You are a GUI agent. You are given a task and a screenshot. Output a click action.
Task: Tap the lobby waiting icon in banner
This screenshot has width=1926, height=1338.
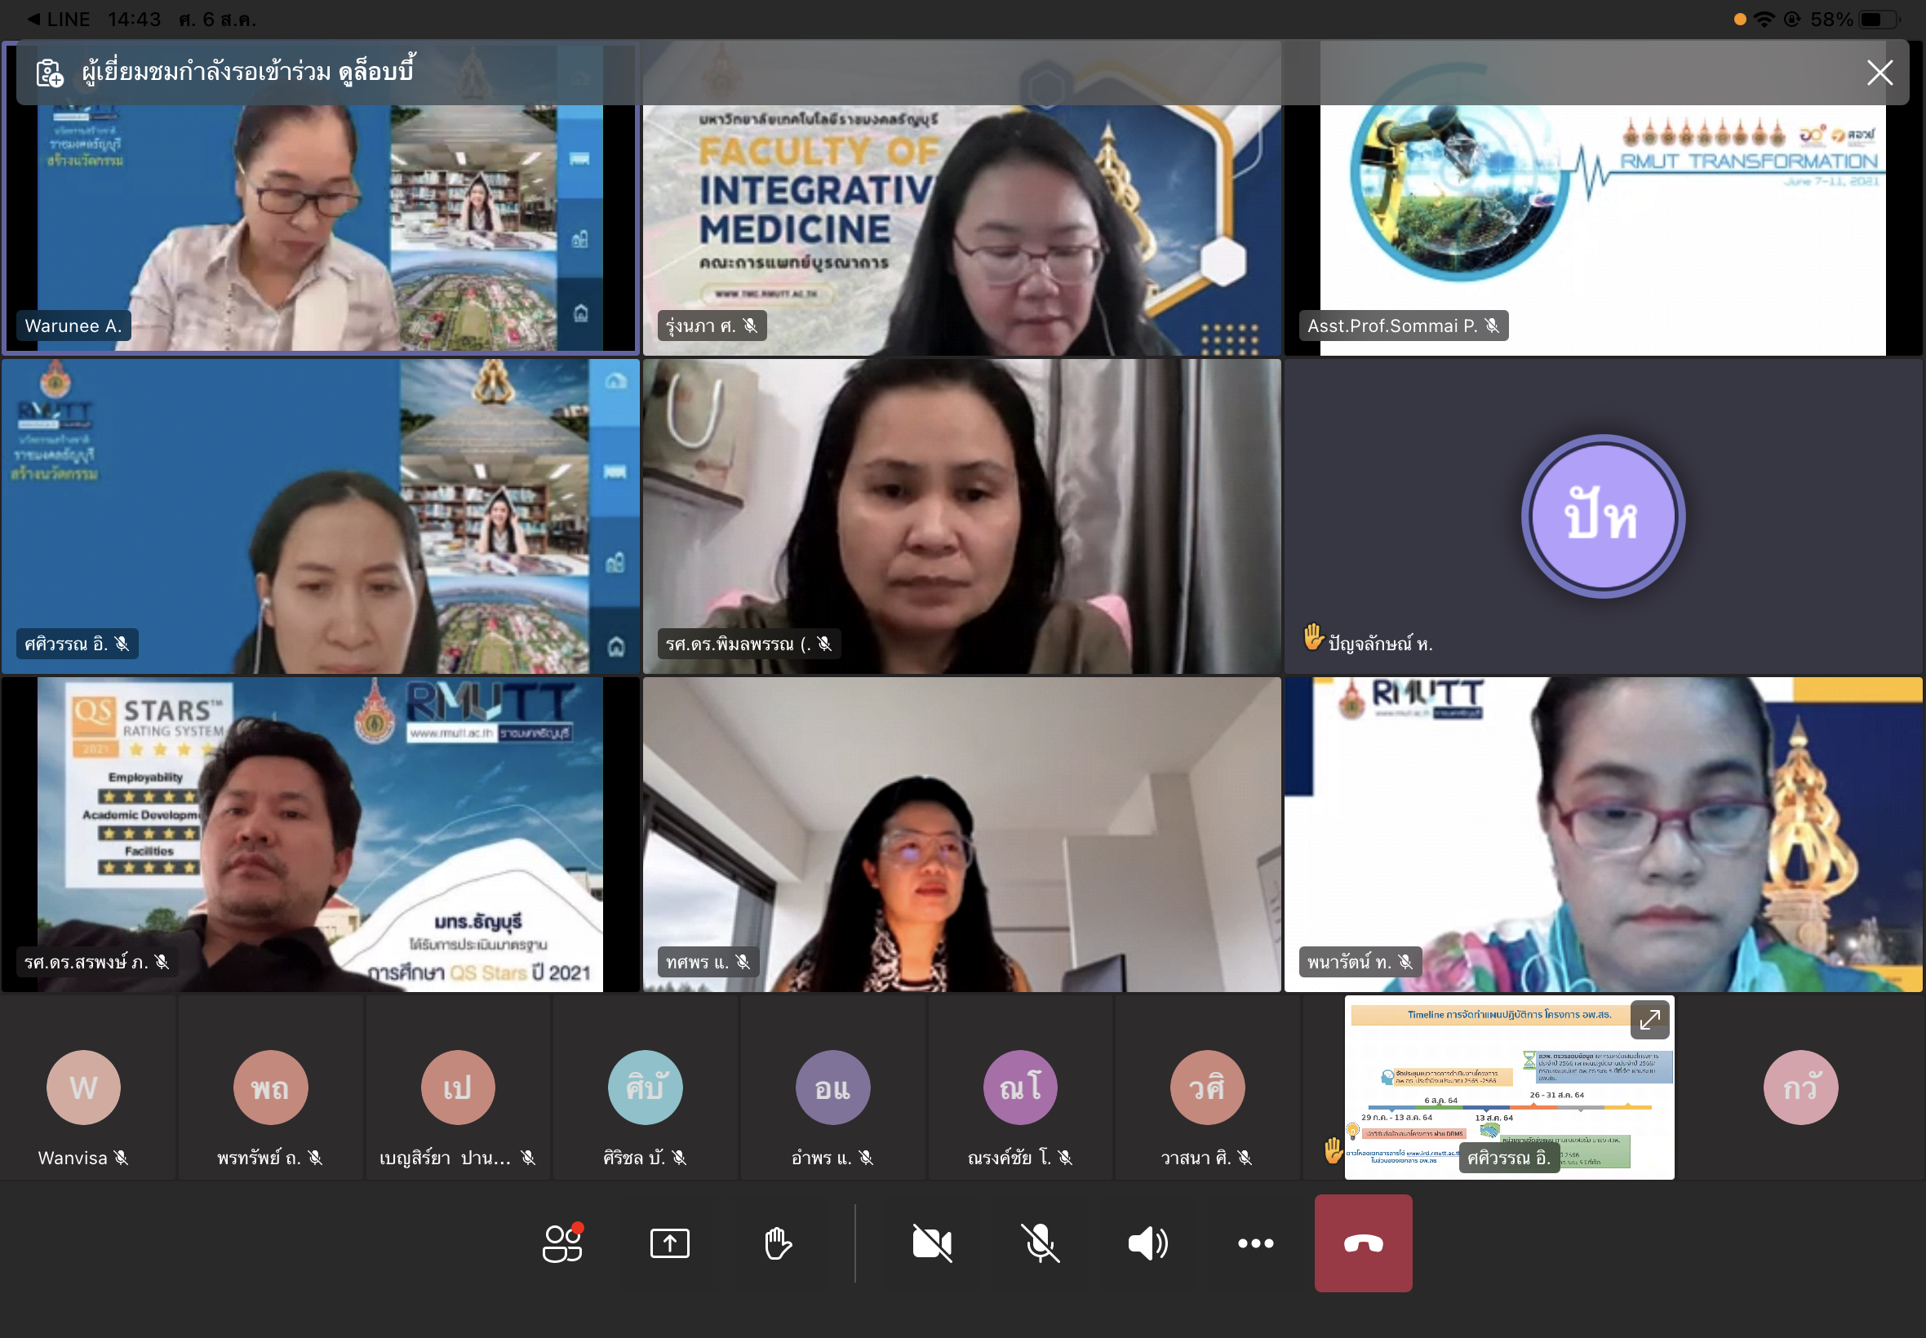[50, 73]
